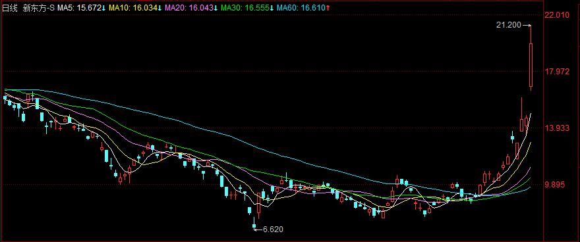The height and width of the screenshot is (242, 580).
Task: Click the 6.620 low price annotation
Action: coord(273,230)
